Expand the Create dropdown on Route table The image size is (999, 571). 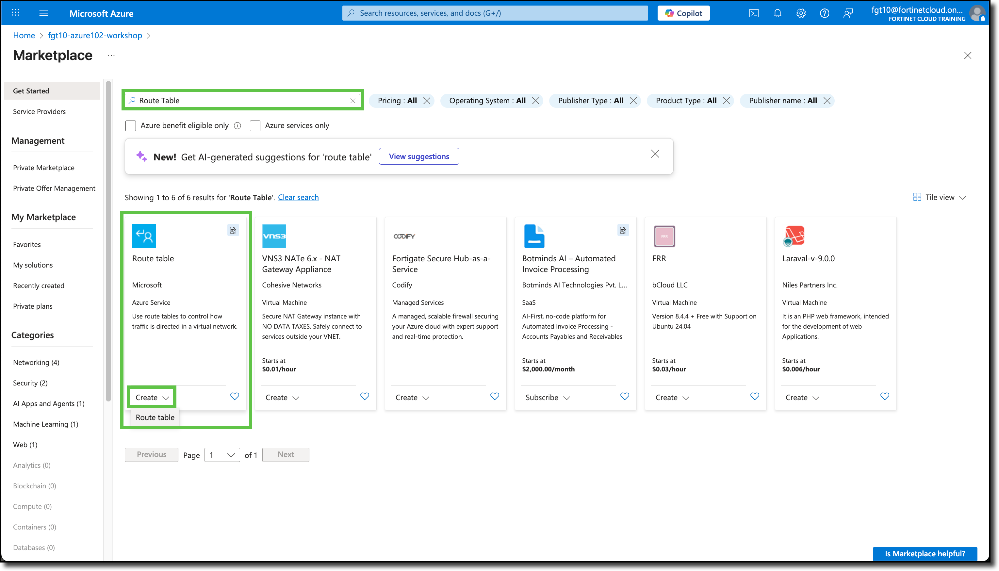[151, 397]
